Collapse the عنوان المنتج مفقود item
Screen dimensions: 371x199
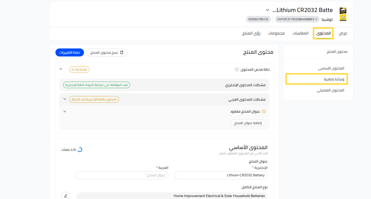65,111
